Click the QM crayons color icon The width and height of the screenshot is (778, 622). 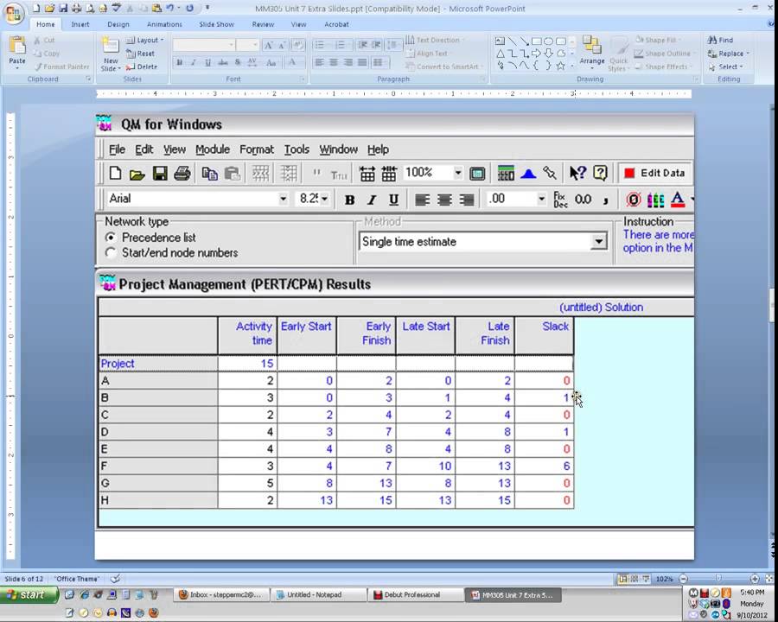click(x=655, y=200)
